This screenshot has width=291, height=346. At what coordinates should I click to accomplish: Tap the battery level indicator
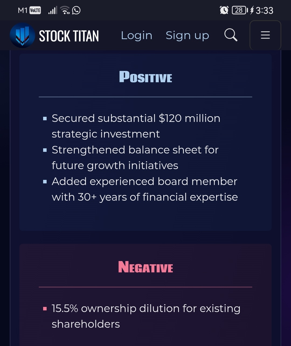(240, 10)
